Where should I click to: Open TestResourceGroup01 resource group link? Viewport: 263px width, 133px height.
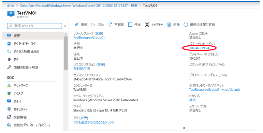tap(89, 38)
